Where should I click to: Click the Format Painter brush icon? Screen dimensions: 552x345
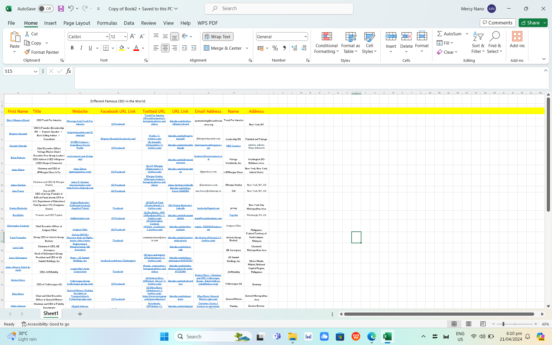tap(27, 52)
